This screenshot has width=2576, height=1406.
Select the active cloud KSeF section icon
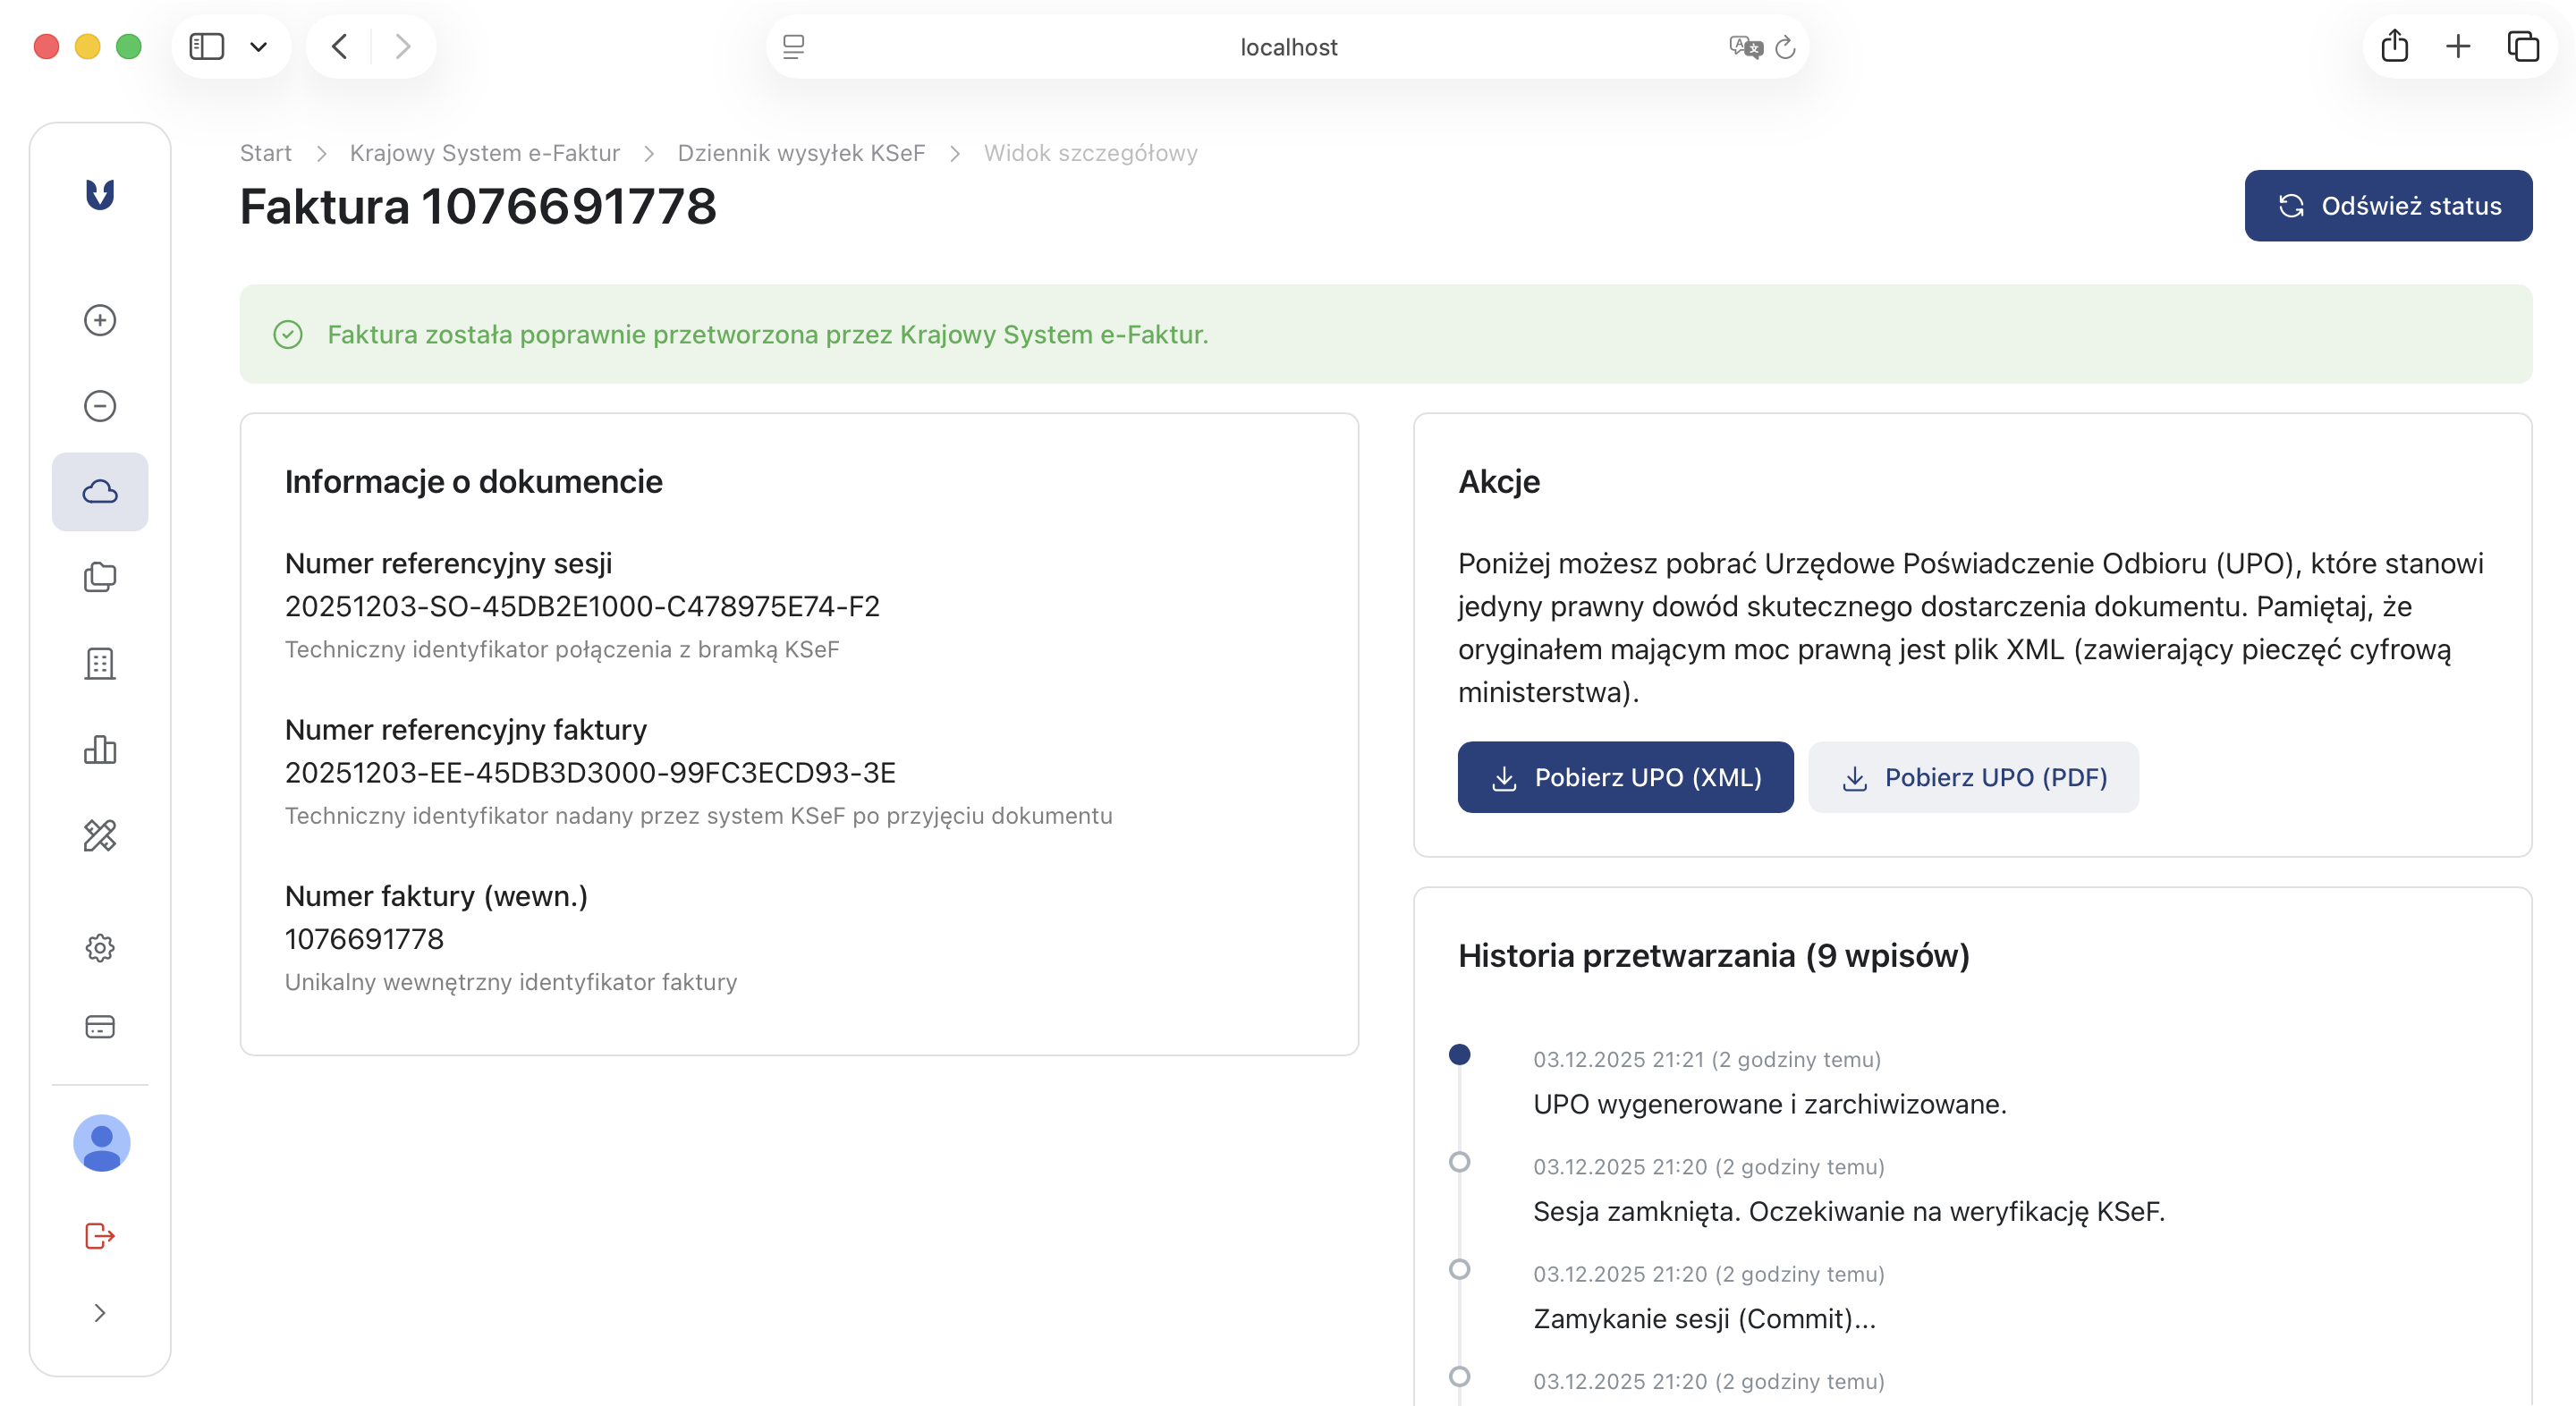pyautogui.click(x=99, y=491)
